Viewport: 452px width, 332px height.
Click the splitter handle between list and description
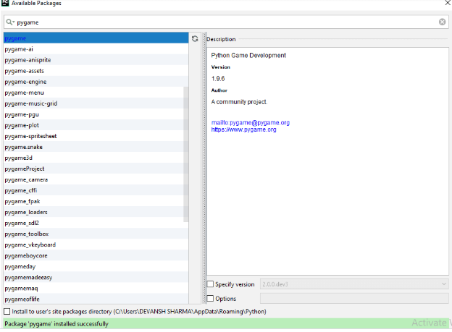point(204,168)
